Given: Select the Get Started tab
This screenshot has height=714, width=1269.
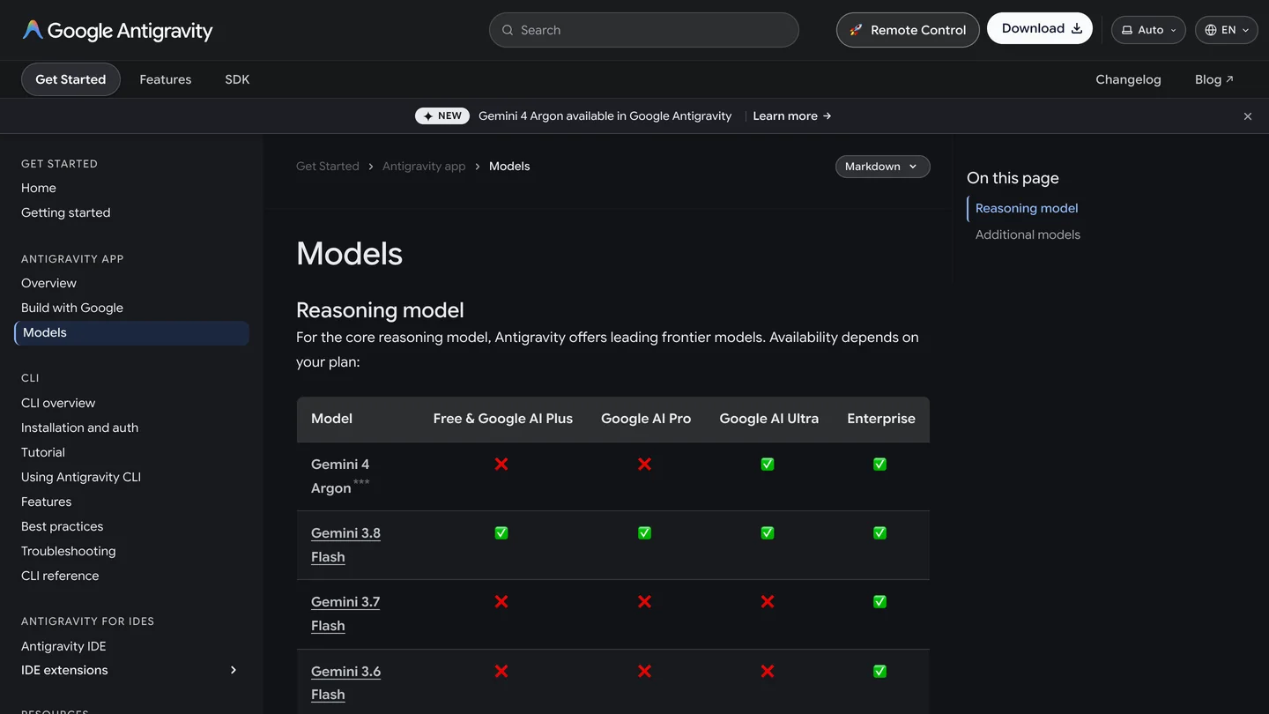Looking at the screenshot, I should point(70,79).
